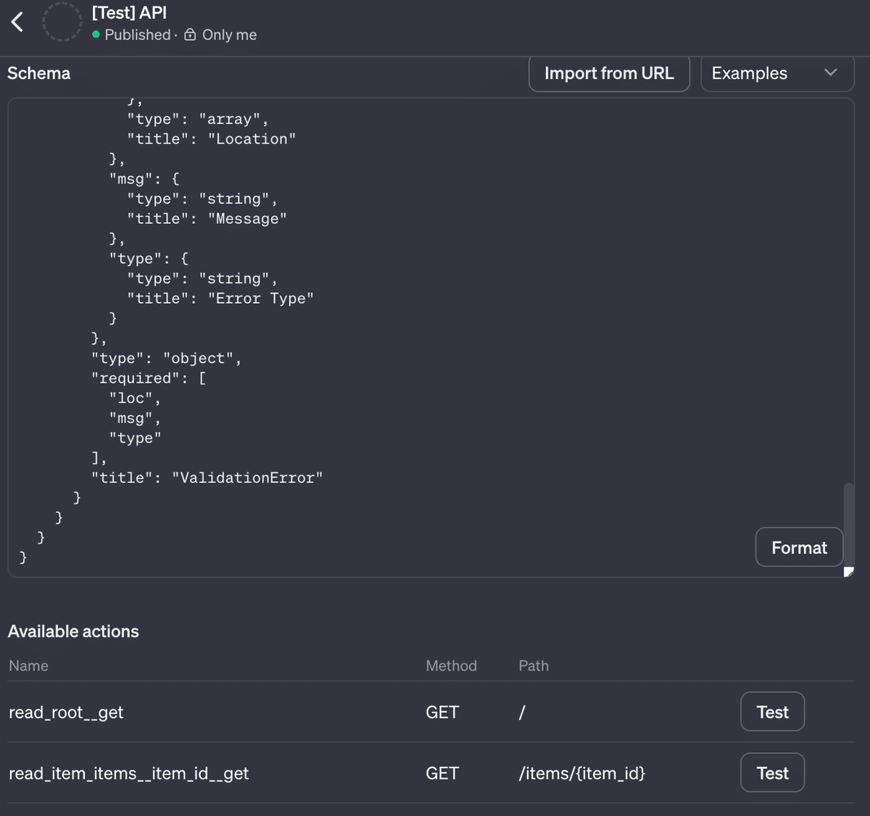This screenshot has height=816, width=870.
Task: Click the "/" path of read_root__get
Action: [521, 712]
